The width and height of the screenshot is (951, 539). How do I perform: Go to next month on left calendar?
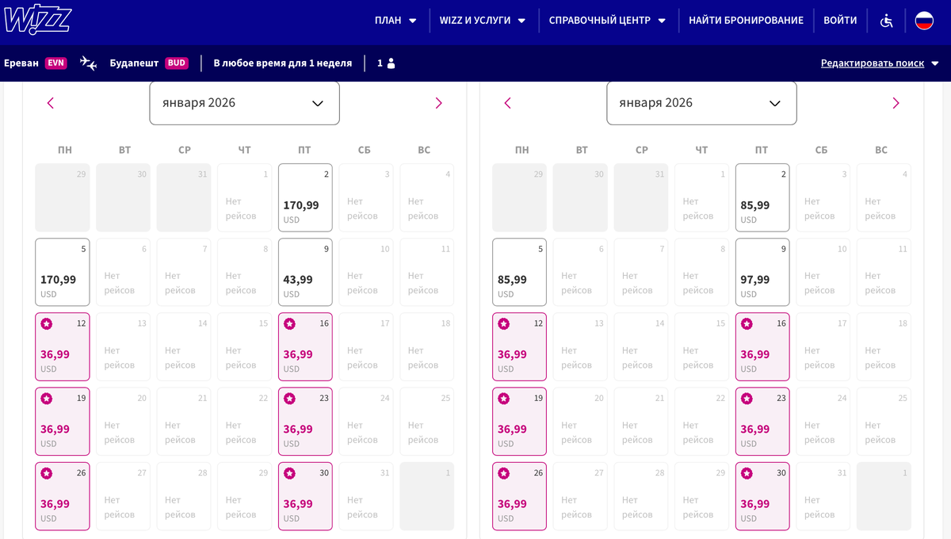coord(437,103)
